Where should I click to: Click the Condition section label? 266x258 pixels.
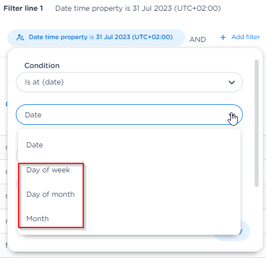click(42, 66)
